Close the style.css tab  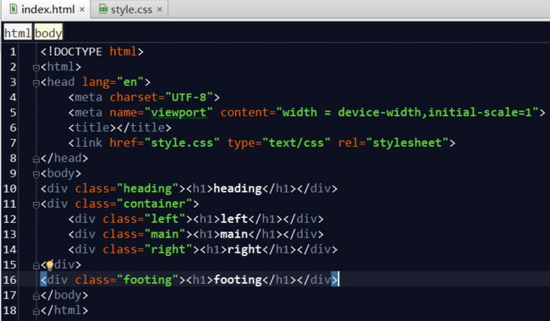160,9
